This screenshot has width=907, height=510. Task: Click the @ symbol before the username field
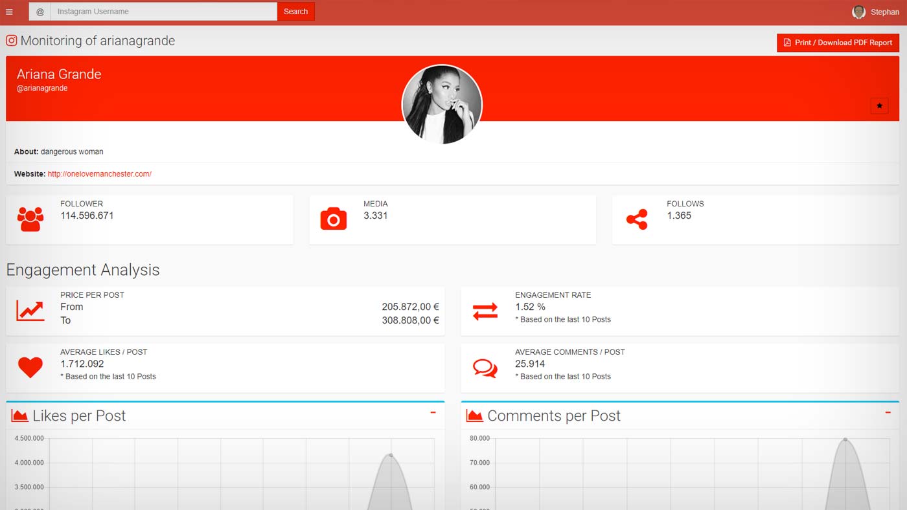(40, 12)
